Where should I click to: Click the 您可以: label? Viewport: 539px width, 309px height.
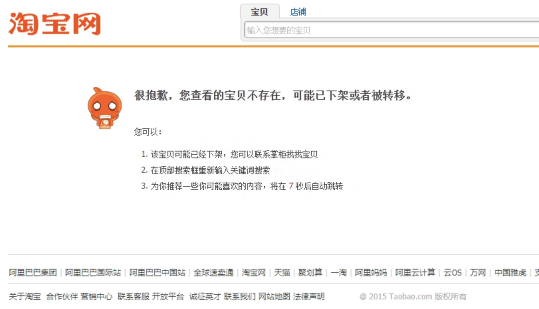[148, 132]
